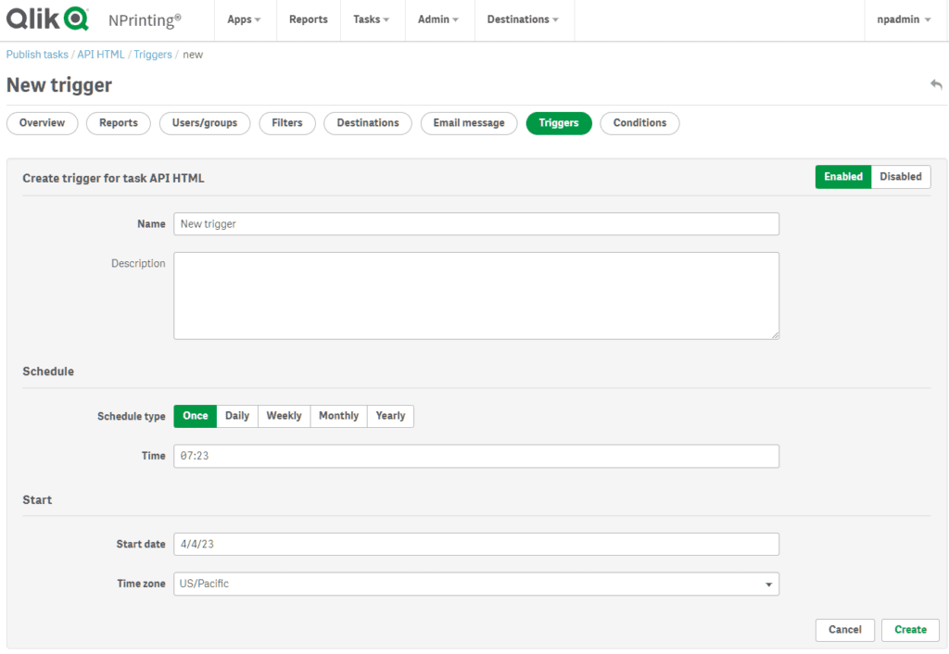
Task: Open the Time zone dropdown
Action: (475, 584)
